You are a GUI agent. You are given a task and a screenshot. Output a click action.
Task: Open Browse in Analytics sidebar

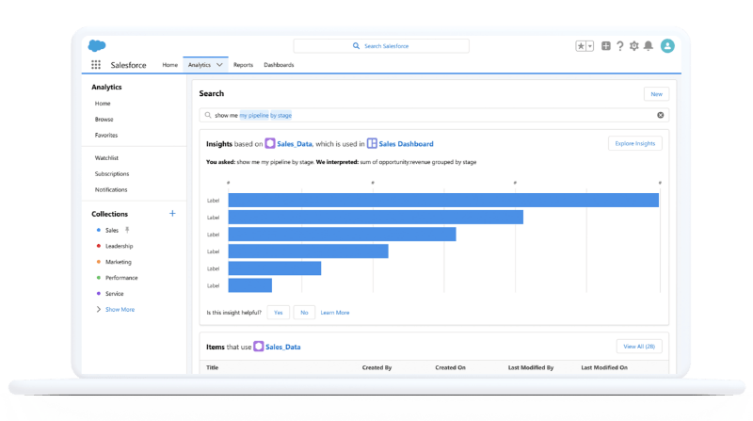(104, 120)
